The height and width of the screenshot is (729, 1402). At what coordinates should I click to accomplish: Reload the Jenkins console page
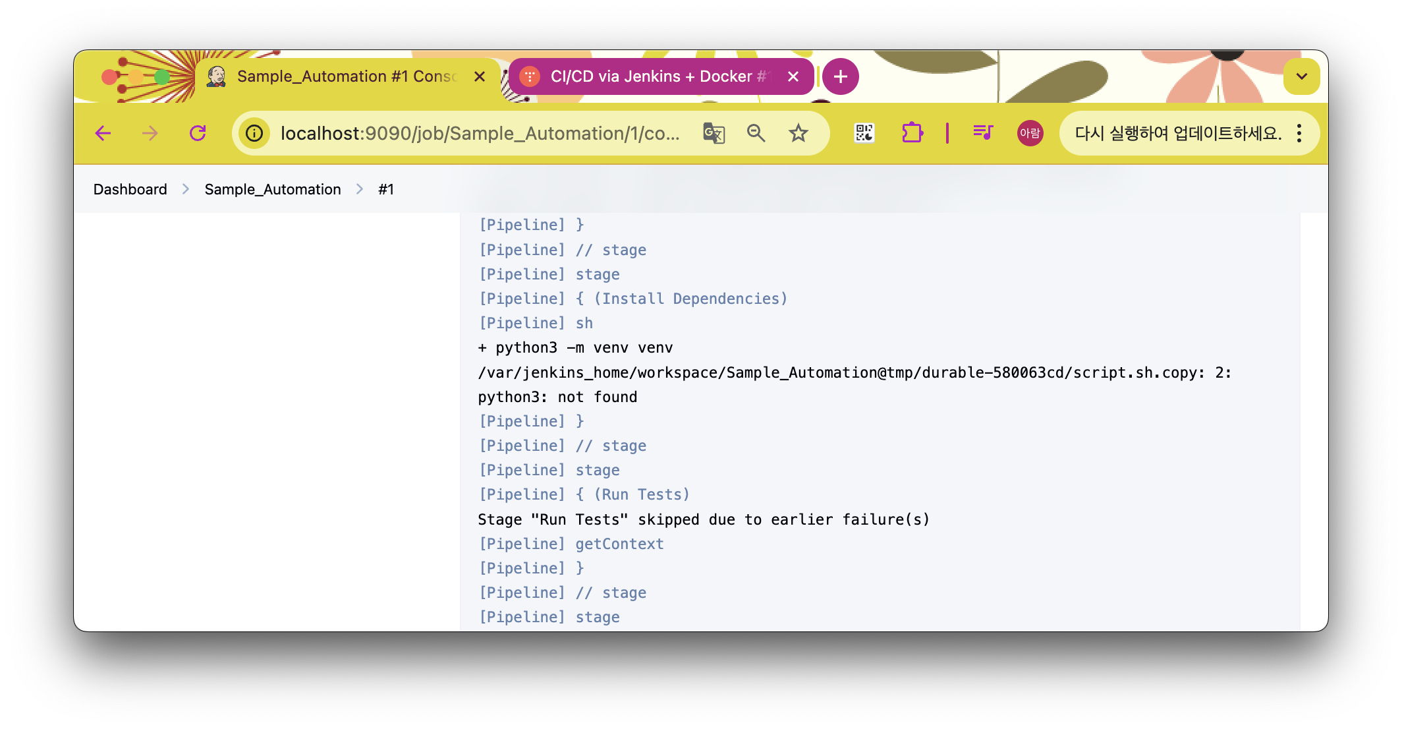(x=198, y=133)
